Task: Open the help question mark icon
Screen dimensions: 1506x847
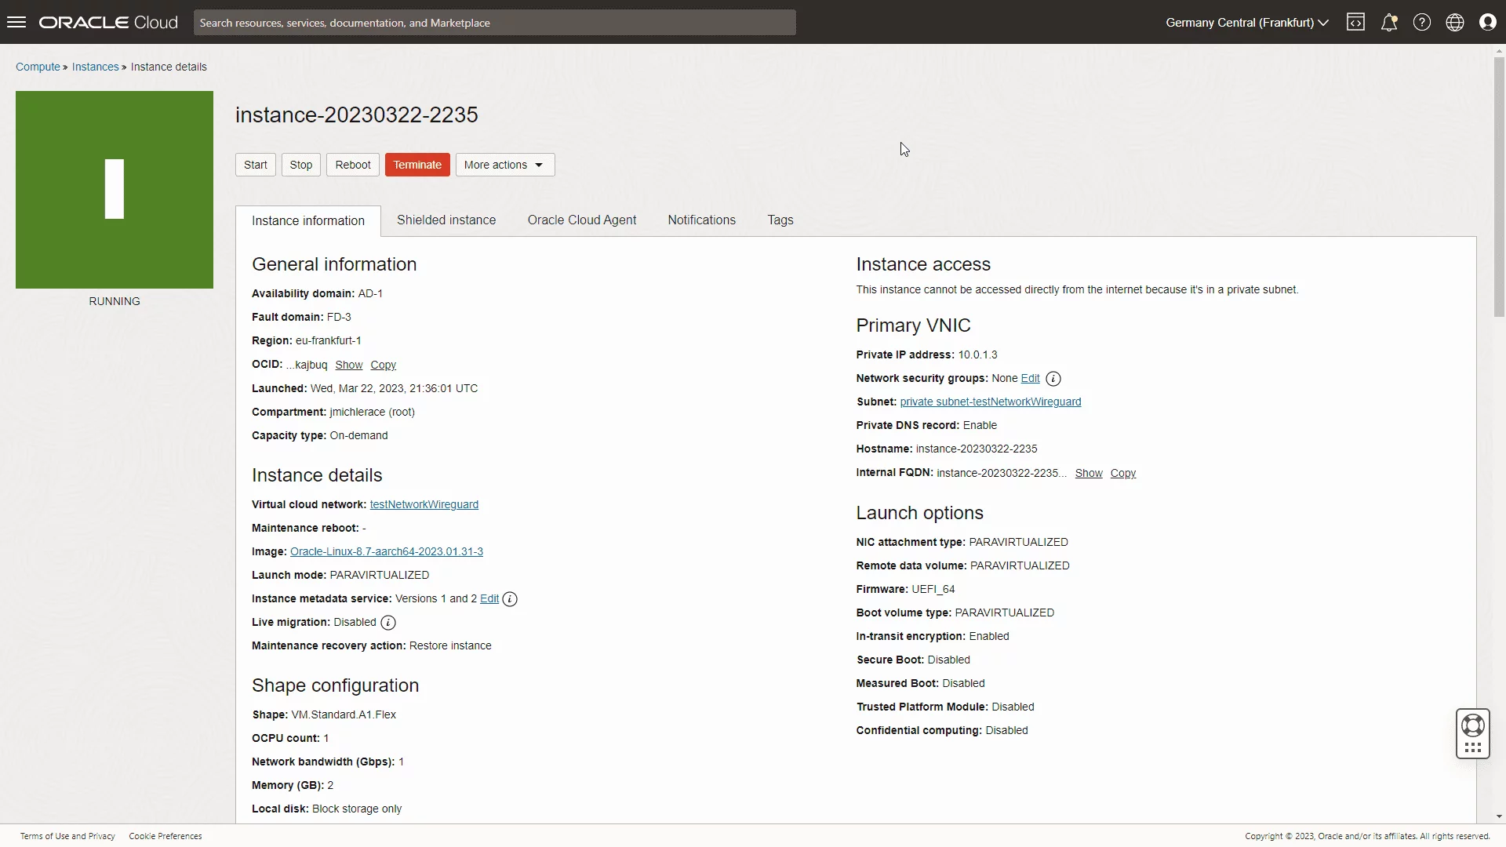Action: tap(1422, 22)
